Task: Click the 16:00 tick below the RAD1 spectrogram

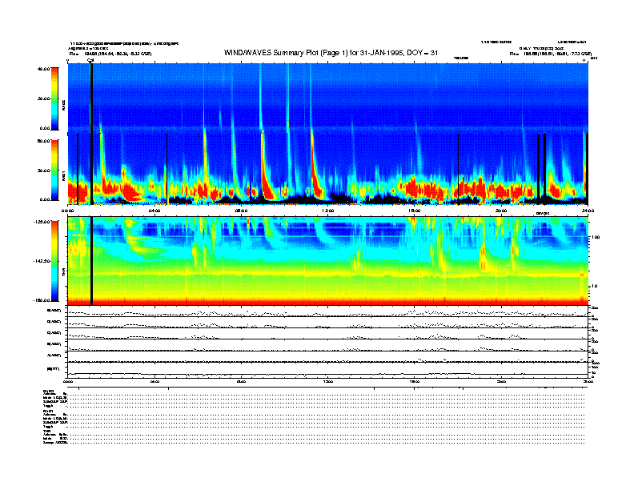Action: pyautogui.click(x=414, y=211)
